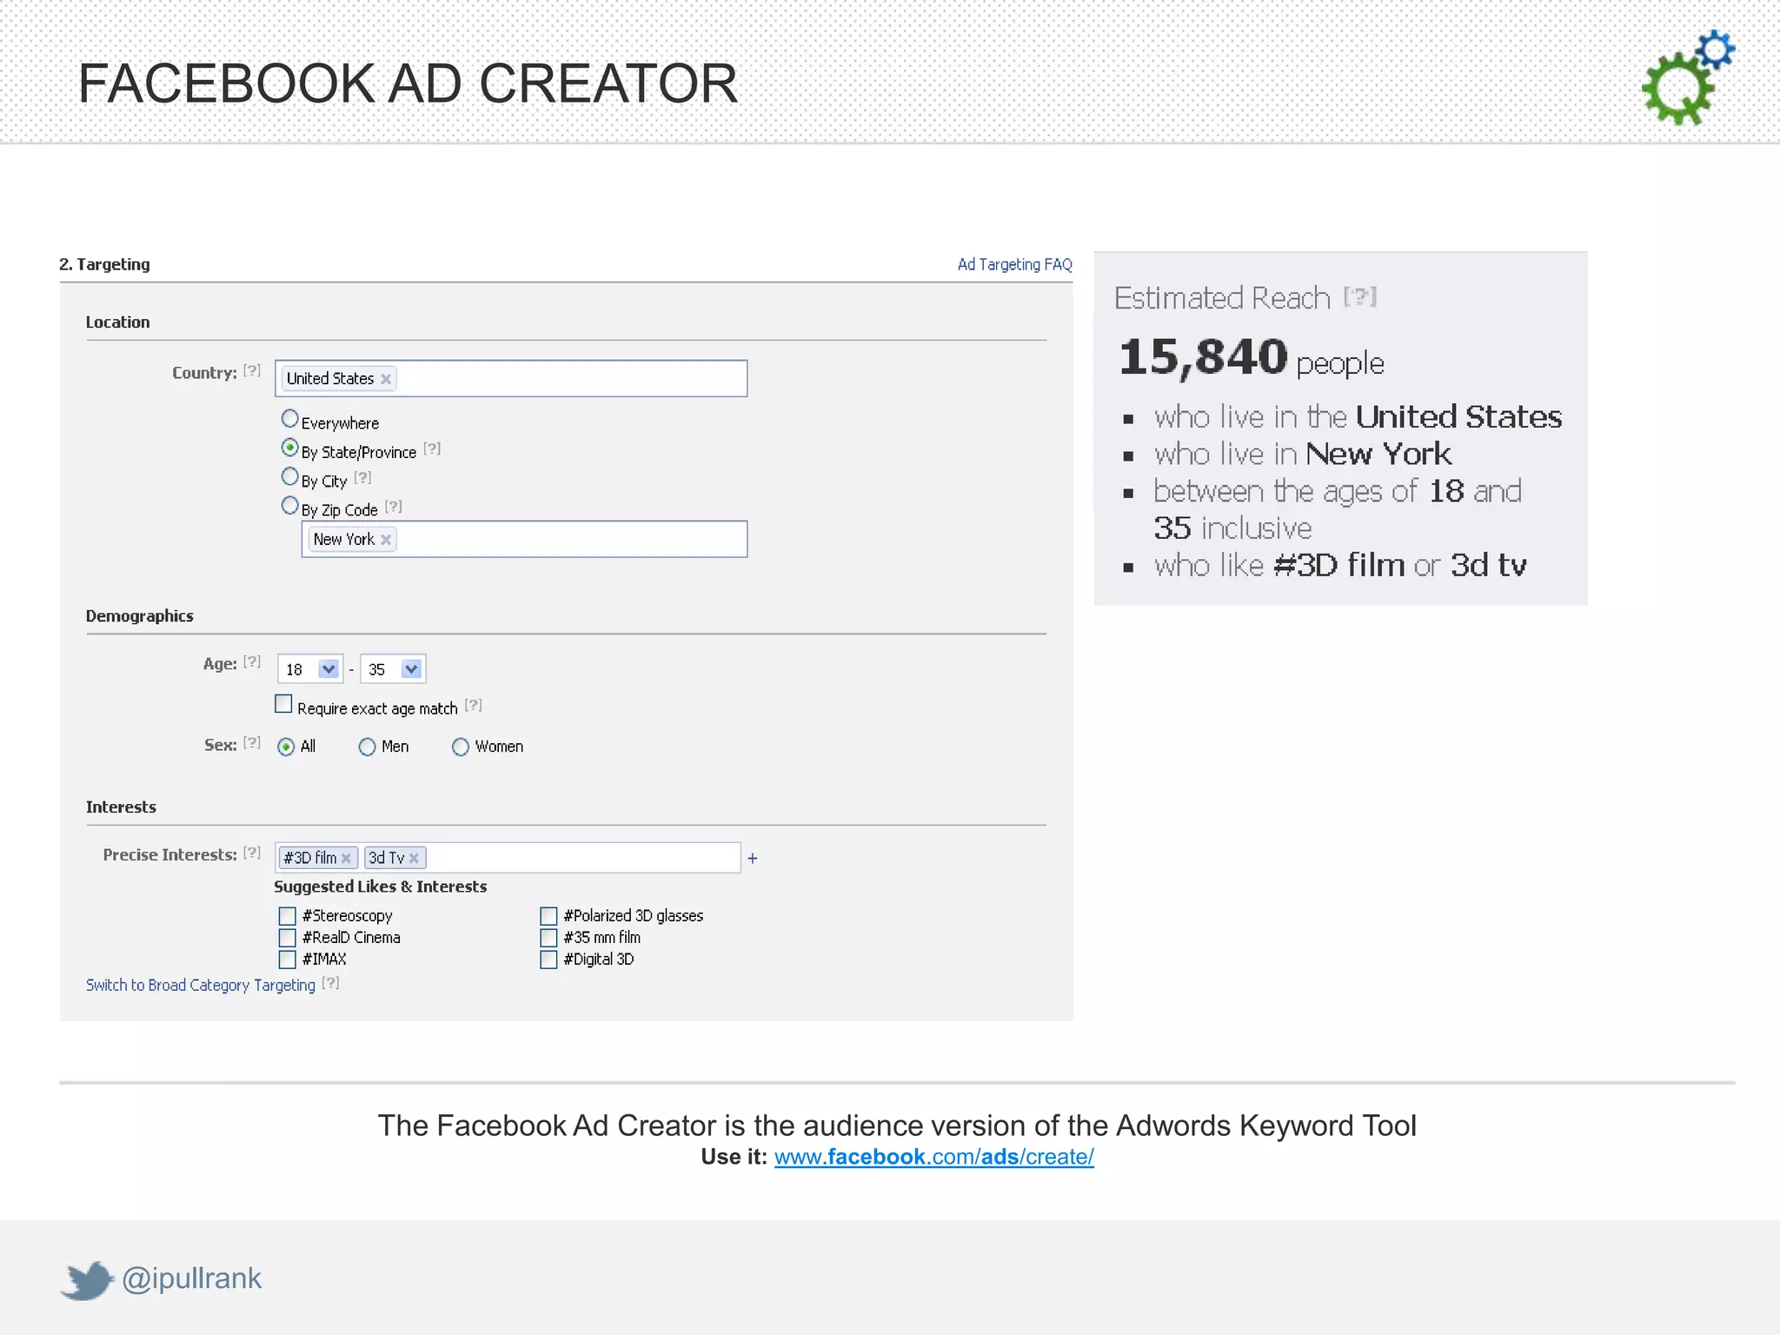Open help tooltip next to Precise Interests
The image size is (1780, 1335).
coord(252,853)
